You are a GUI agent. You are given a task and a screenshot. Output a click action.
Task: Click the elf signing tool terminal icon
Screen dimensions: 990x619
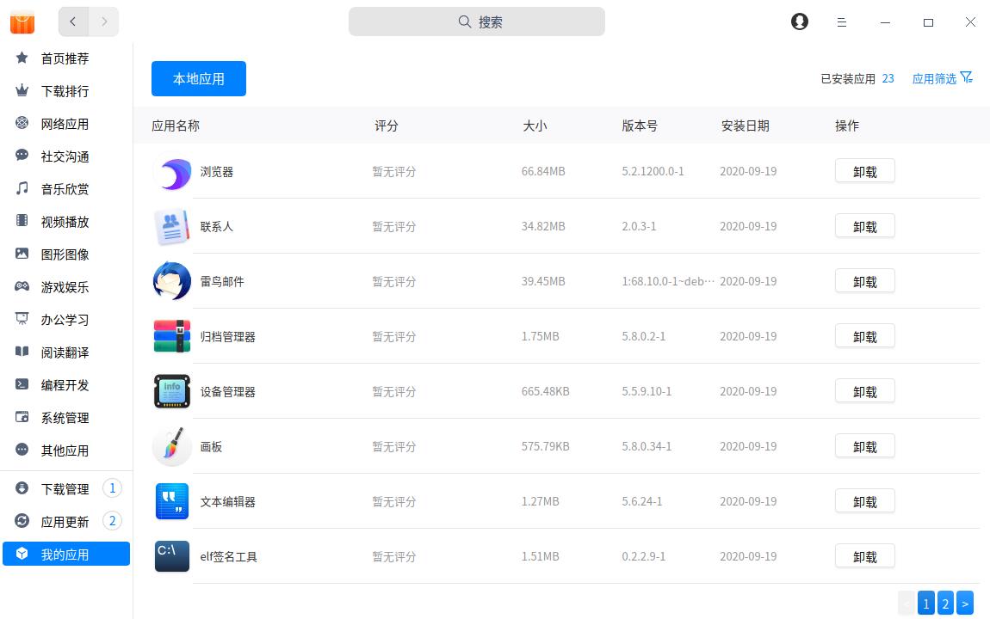point(172,556)
